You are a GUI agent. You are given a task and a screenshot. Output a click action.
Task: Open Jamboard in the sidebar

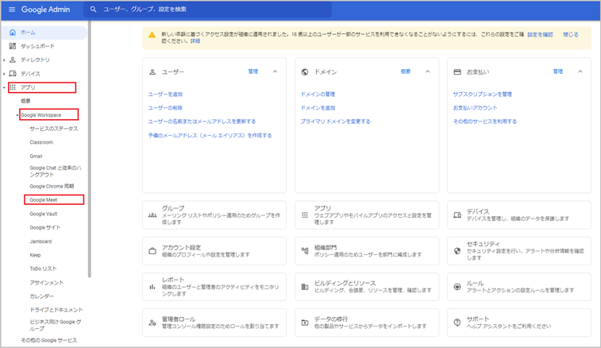pos(40,242)
